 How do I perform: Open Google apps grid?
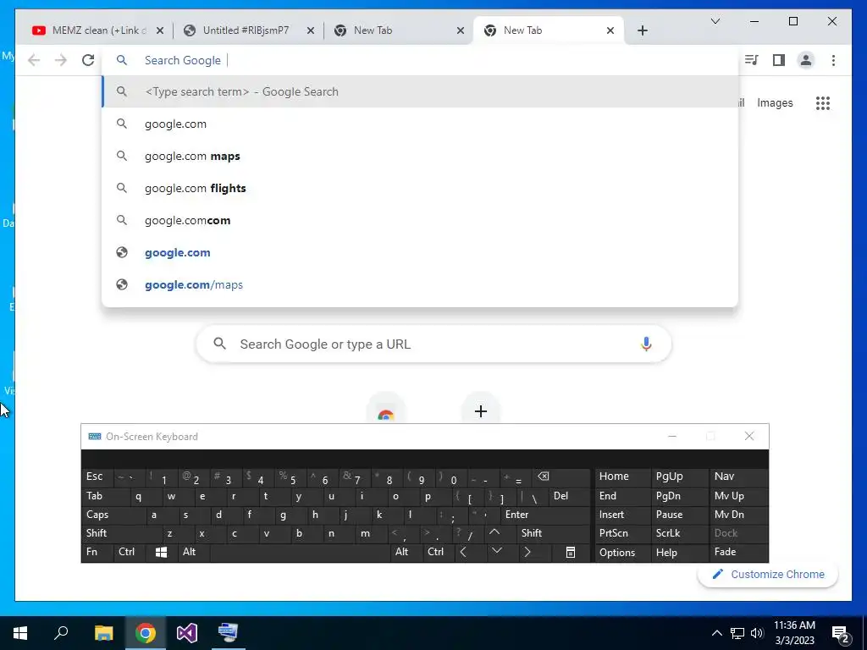click(823, 102)
